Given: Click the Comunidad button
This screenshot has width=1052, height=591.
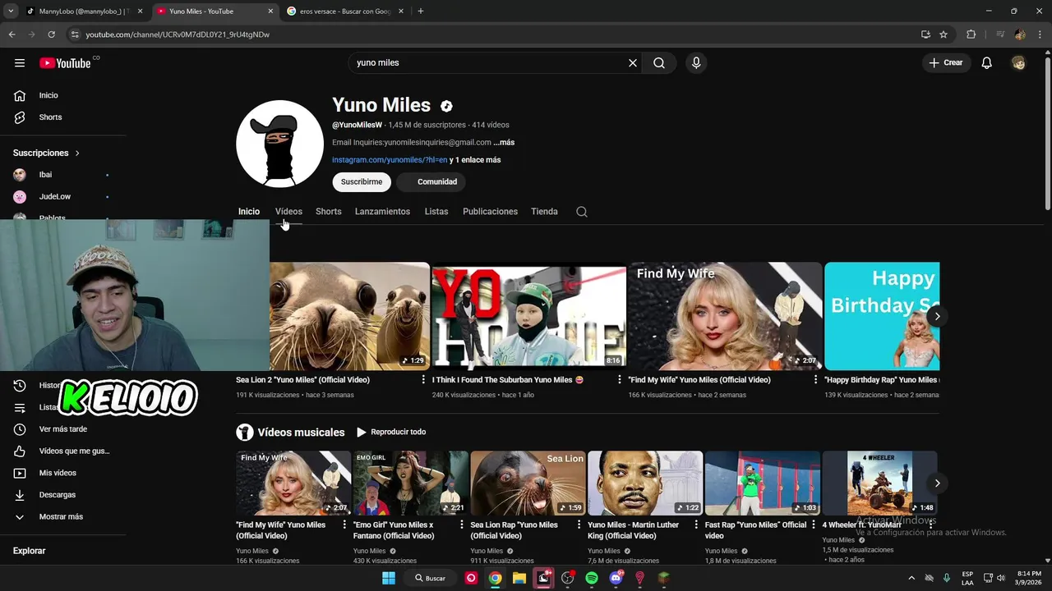Looking at the screenshot, I should point(431,182).
